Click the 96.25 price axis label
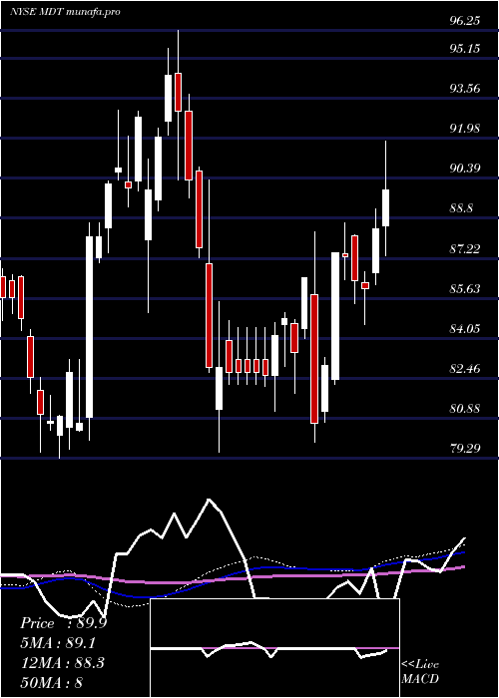Image resolution: width=499 pixels, height=698 pixels. click(465, 21)
